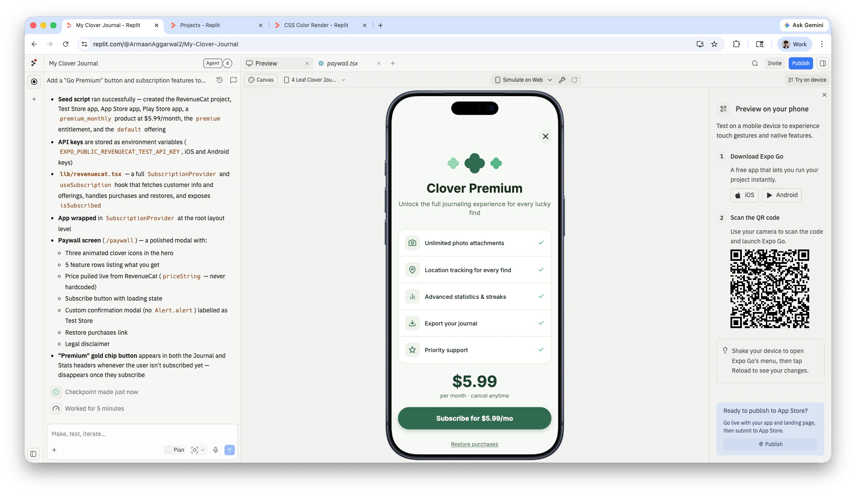Toggle the left sidebar panel icon

coord(33,454)
